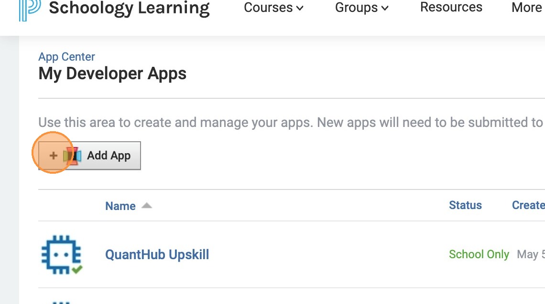Click the Schoology Learning title text
The image size is (545, 304).
click(129, 8)
